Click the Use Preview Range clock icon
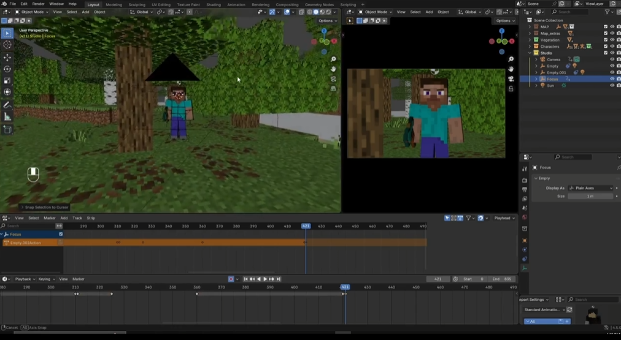The height and width of the screenshot is (340, 621). [455, 279]
